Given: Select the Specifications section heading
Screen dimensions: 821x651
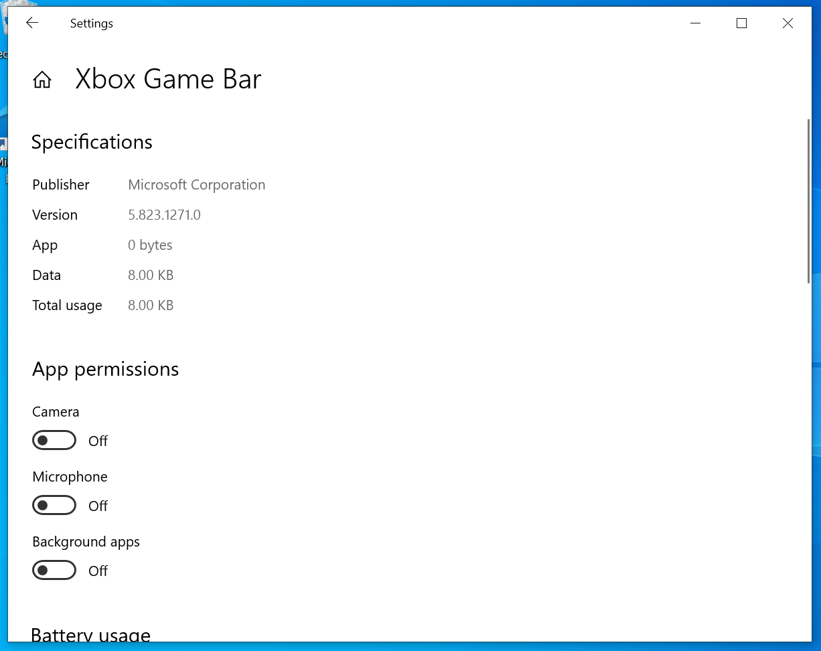Looking at the screenshot, I should (x=92, y=142).
